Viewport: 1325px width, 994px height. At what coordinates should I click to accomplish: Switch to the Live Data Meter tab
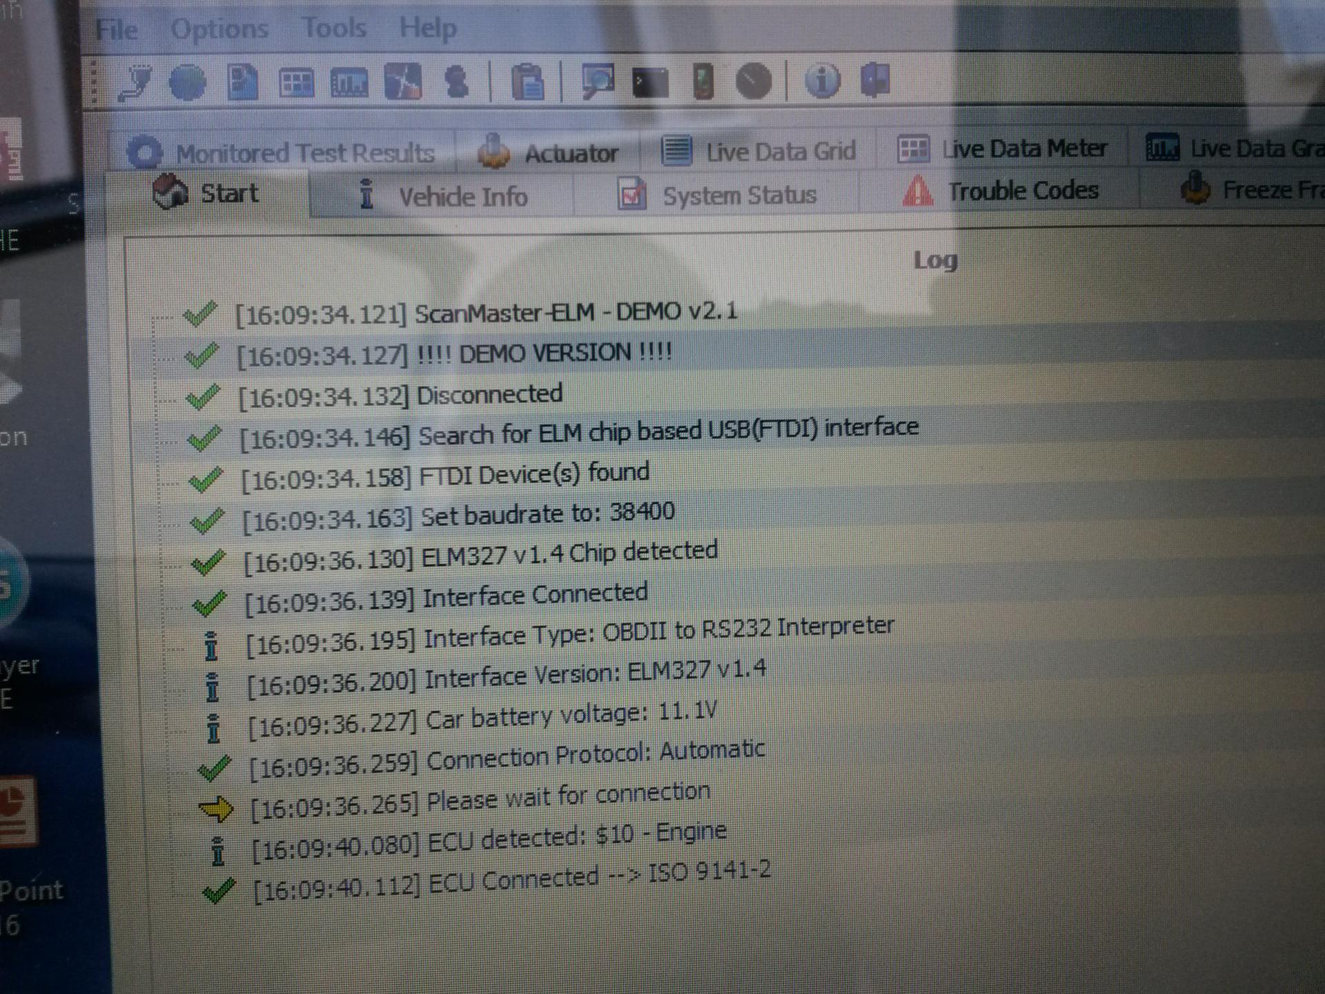(x=1002, y=148)
